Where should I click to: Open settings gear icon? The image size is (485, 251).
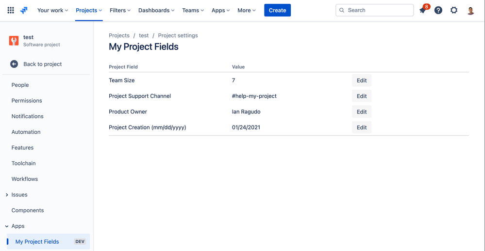(x=454, y=10)
